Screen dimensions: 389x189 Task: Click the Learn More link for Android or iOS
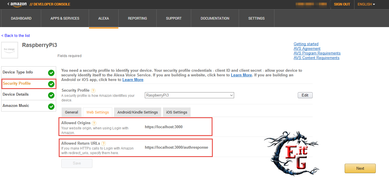pyautogui.click(x=133, y=80)
